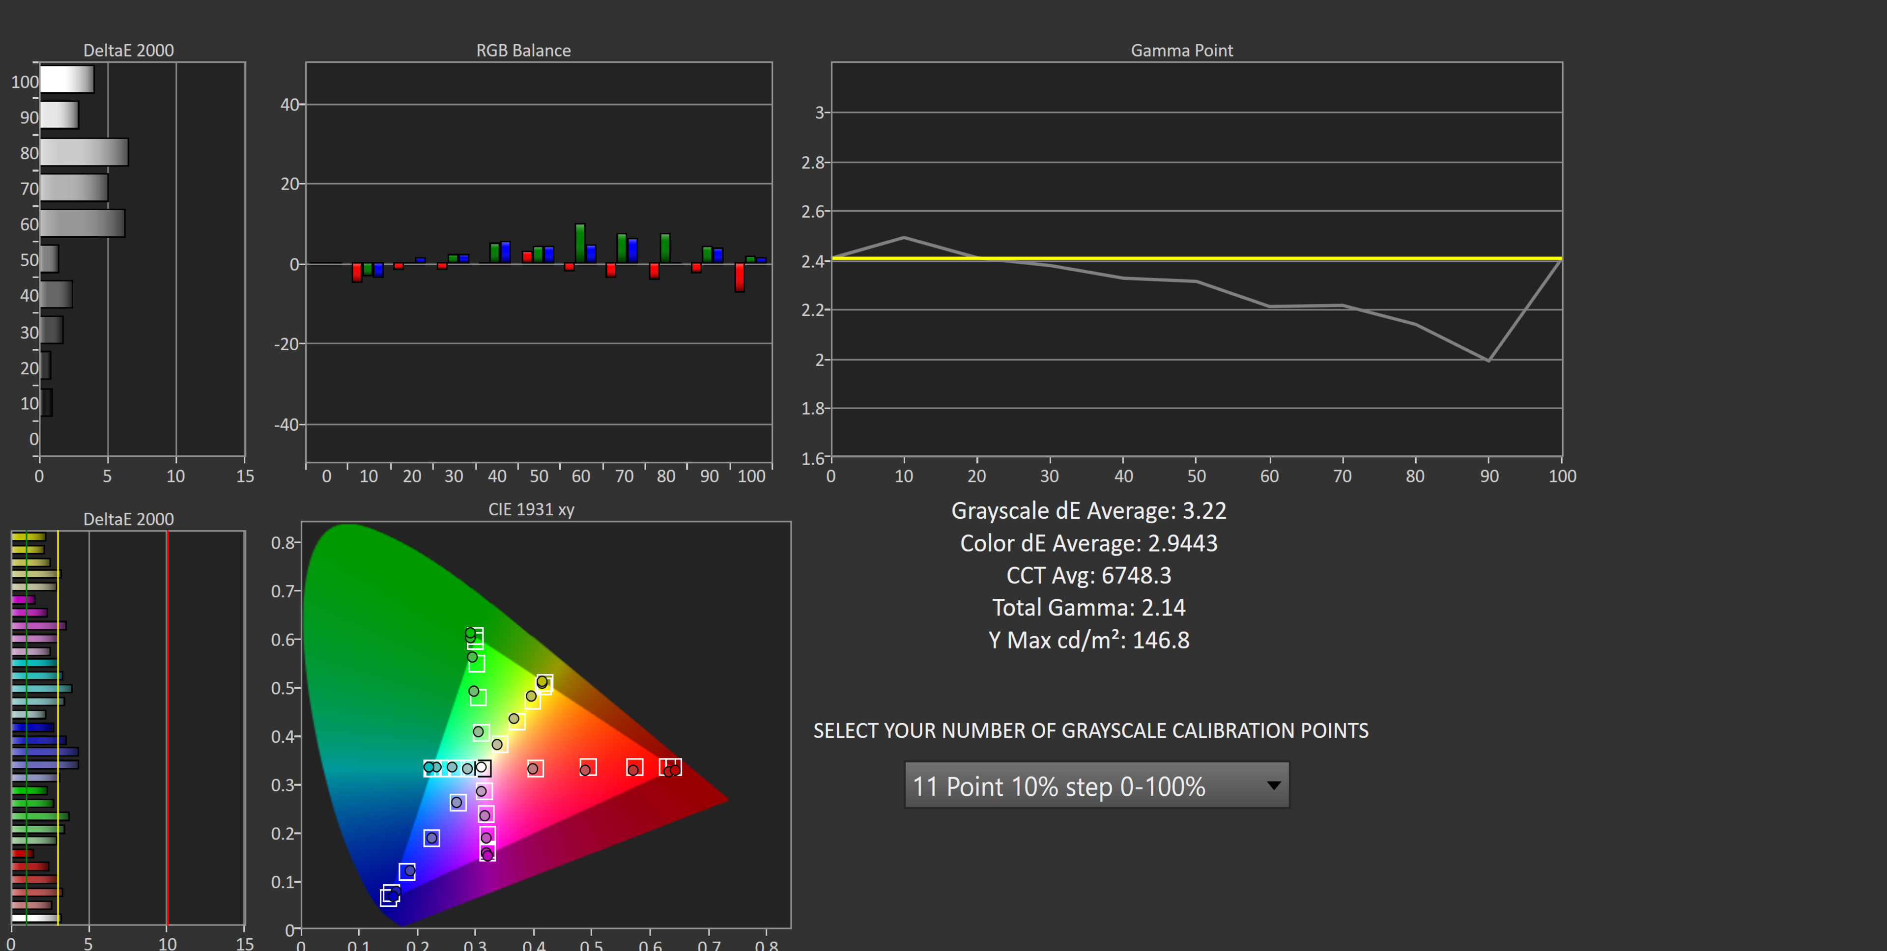Screen dimensions: 1887x951
Task: Select the 100 bar in grayscale DeltaE chart
Action: click(x=67, y=80)
